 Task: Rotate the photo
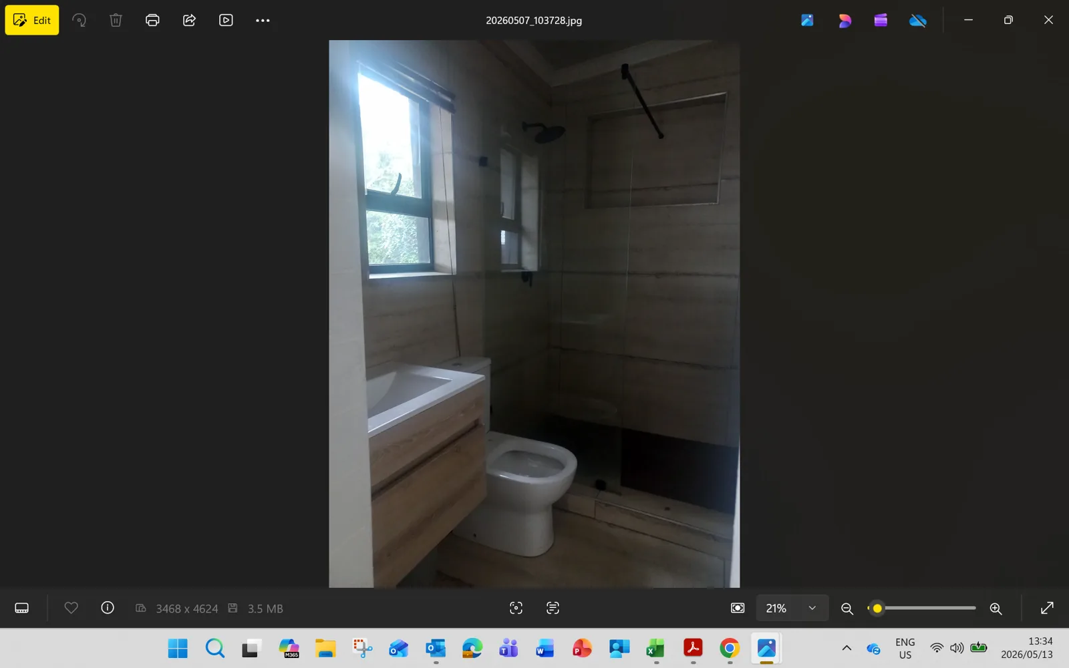click(80, 20)
